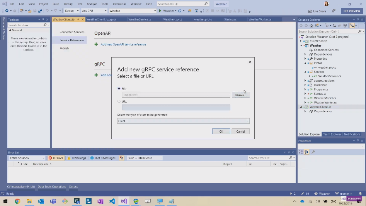Screen dimensions: 366x206
Task: Click the file path input field
Action: coord(176,95)
